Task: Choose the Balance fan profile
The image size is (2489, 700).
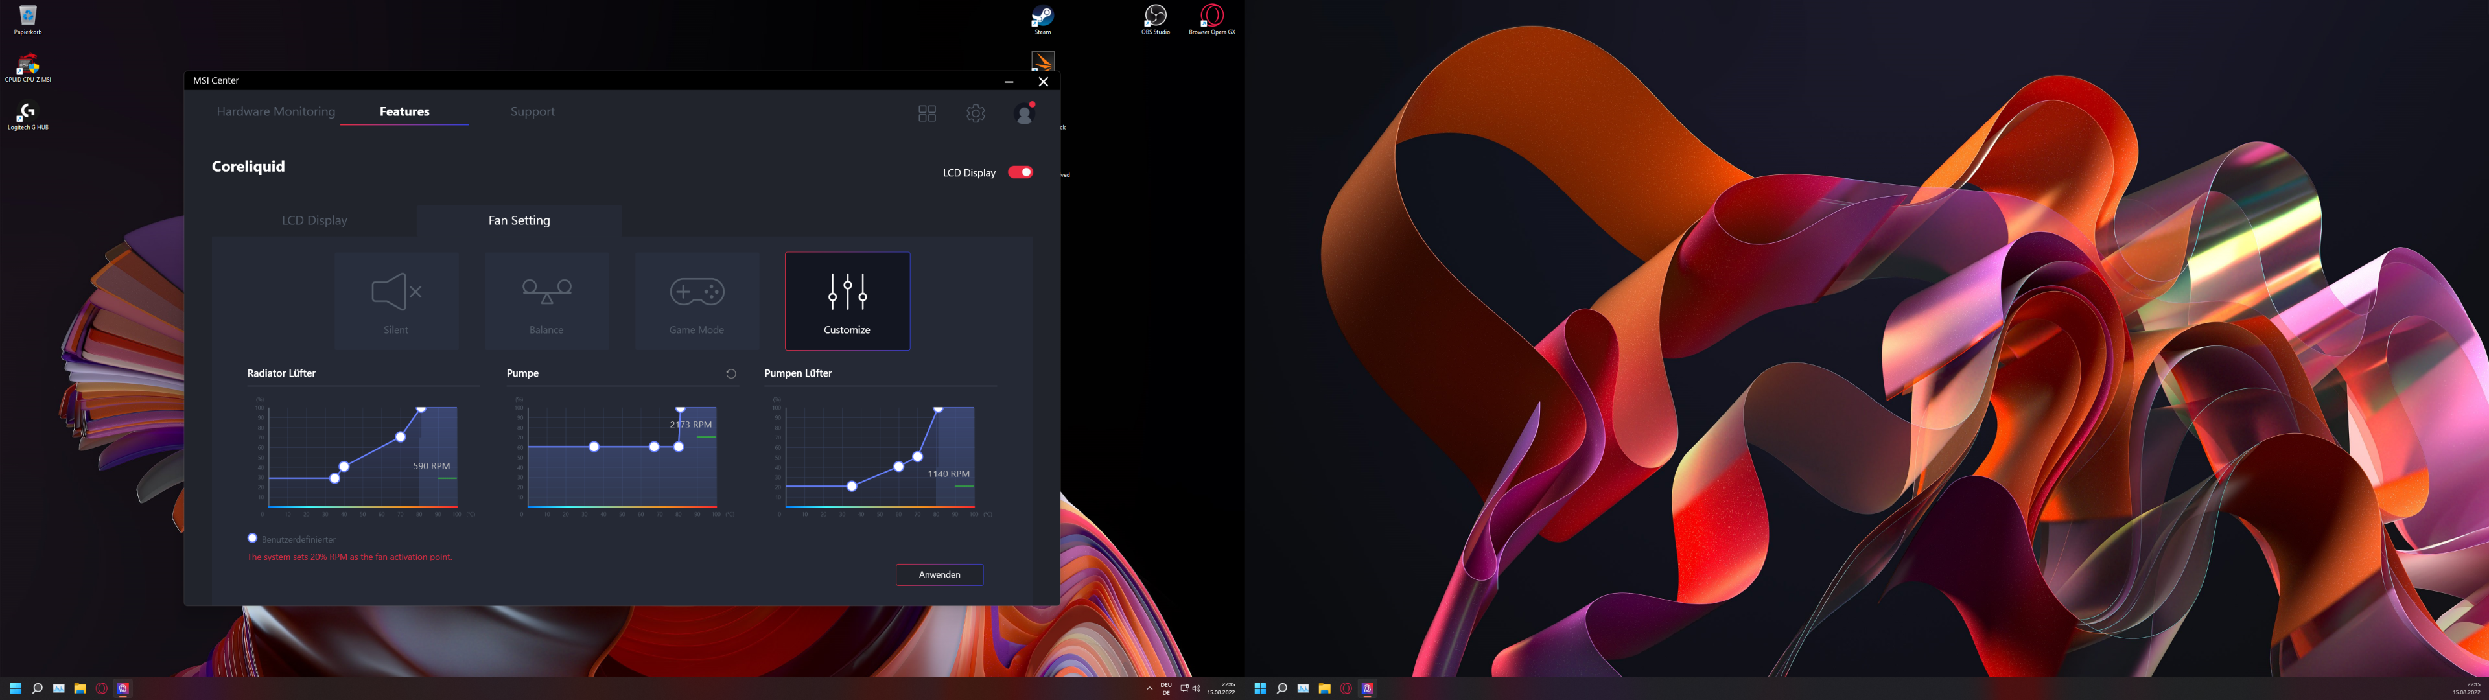Action: tap(547, 301)
